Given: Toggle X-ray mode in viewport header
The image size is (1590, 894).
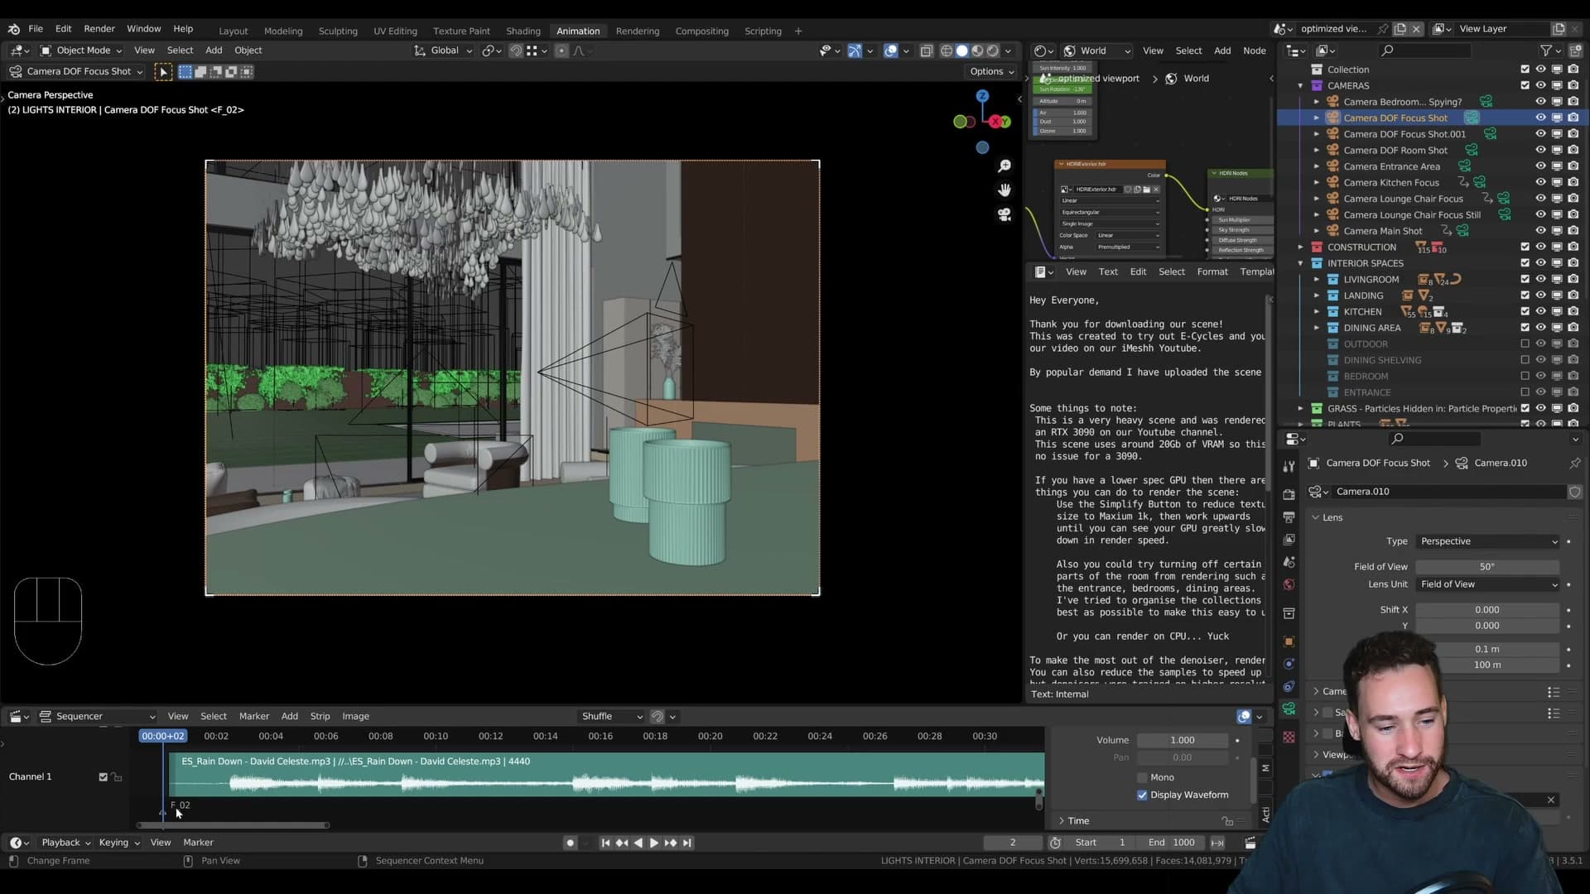Looking at the screenshot, I should tap(927, 50).
